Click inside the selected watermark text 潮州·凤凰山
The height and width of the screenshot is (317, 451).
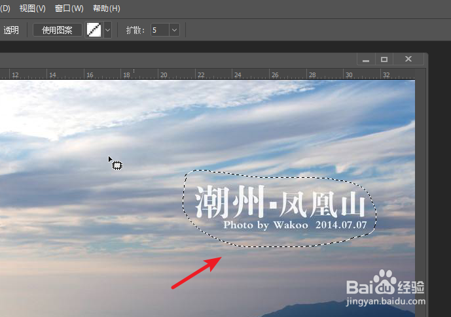point(280,202)
